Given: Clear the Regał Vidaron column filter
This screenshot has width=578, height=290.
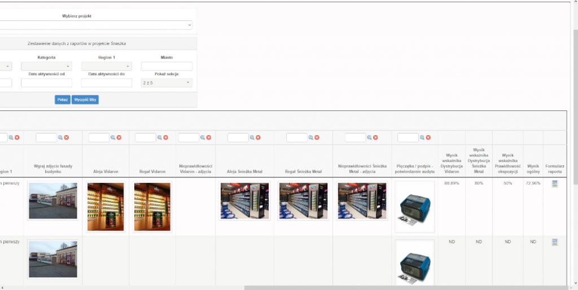Looking at the screenshot, I should click(166, 137).
